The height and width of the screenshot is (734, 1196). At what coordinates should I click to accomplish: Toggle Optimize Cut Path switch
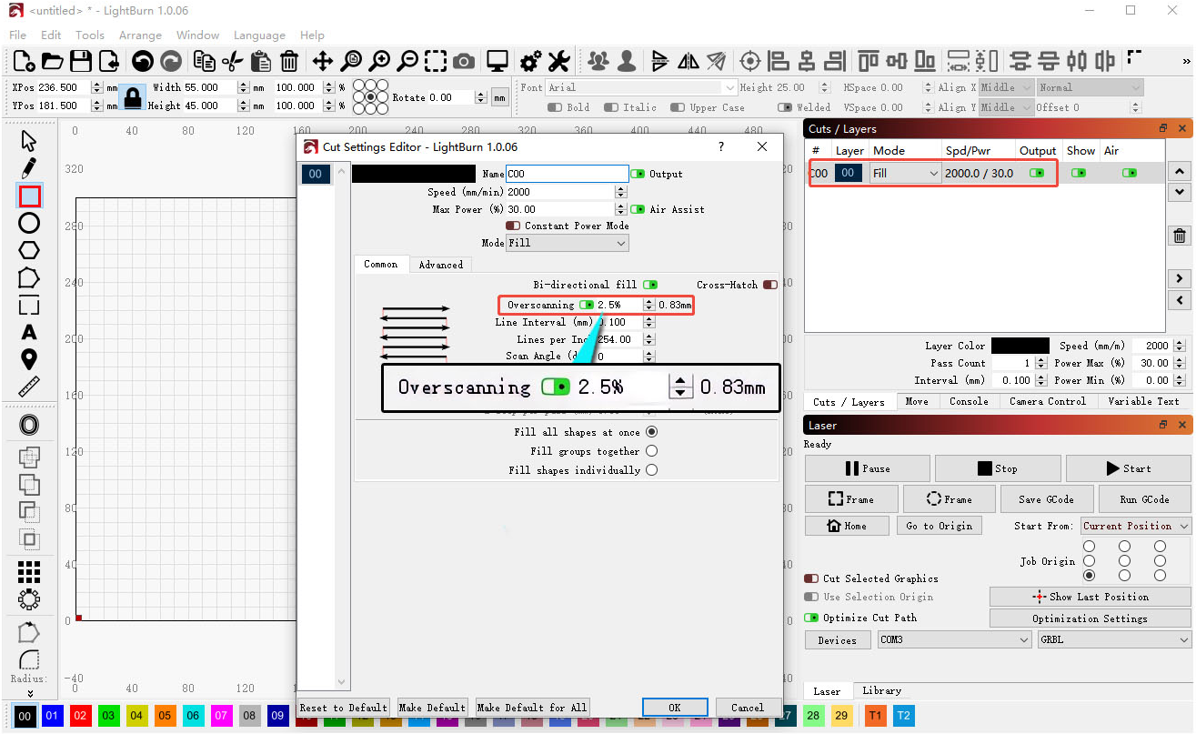click(811, 618)
